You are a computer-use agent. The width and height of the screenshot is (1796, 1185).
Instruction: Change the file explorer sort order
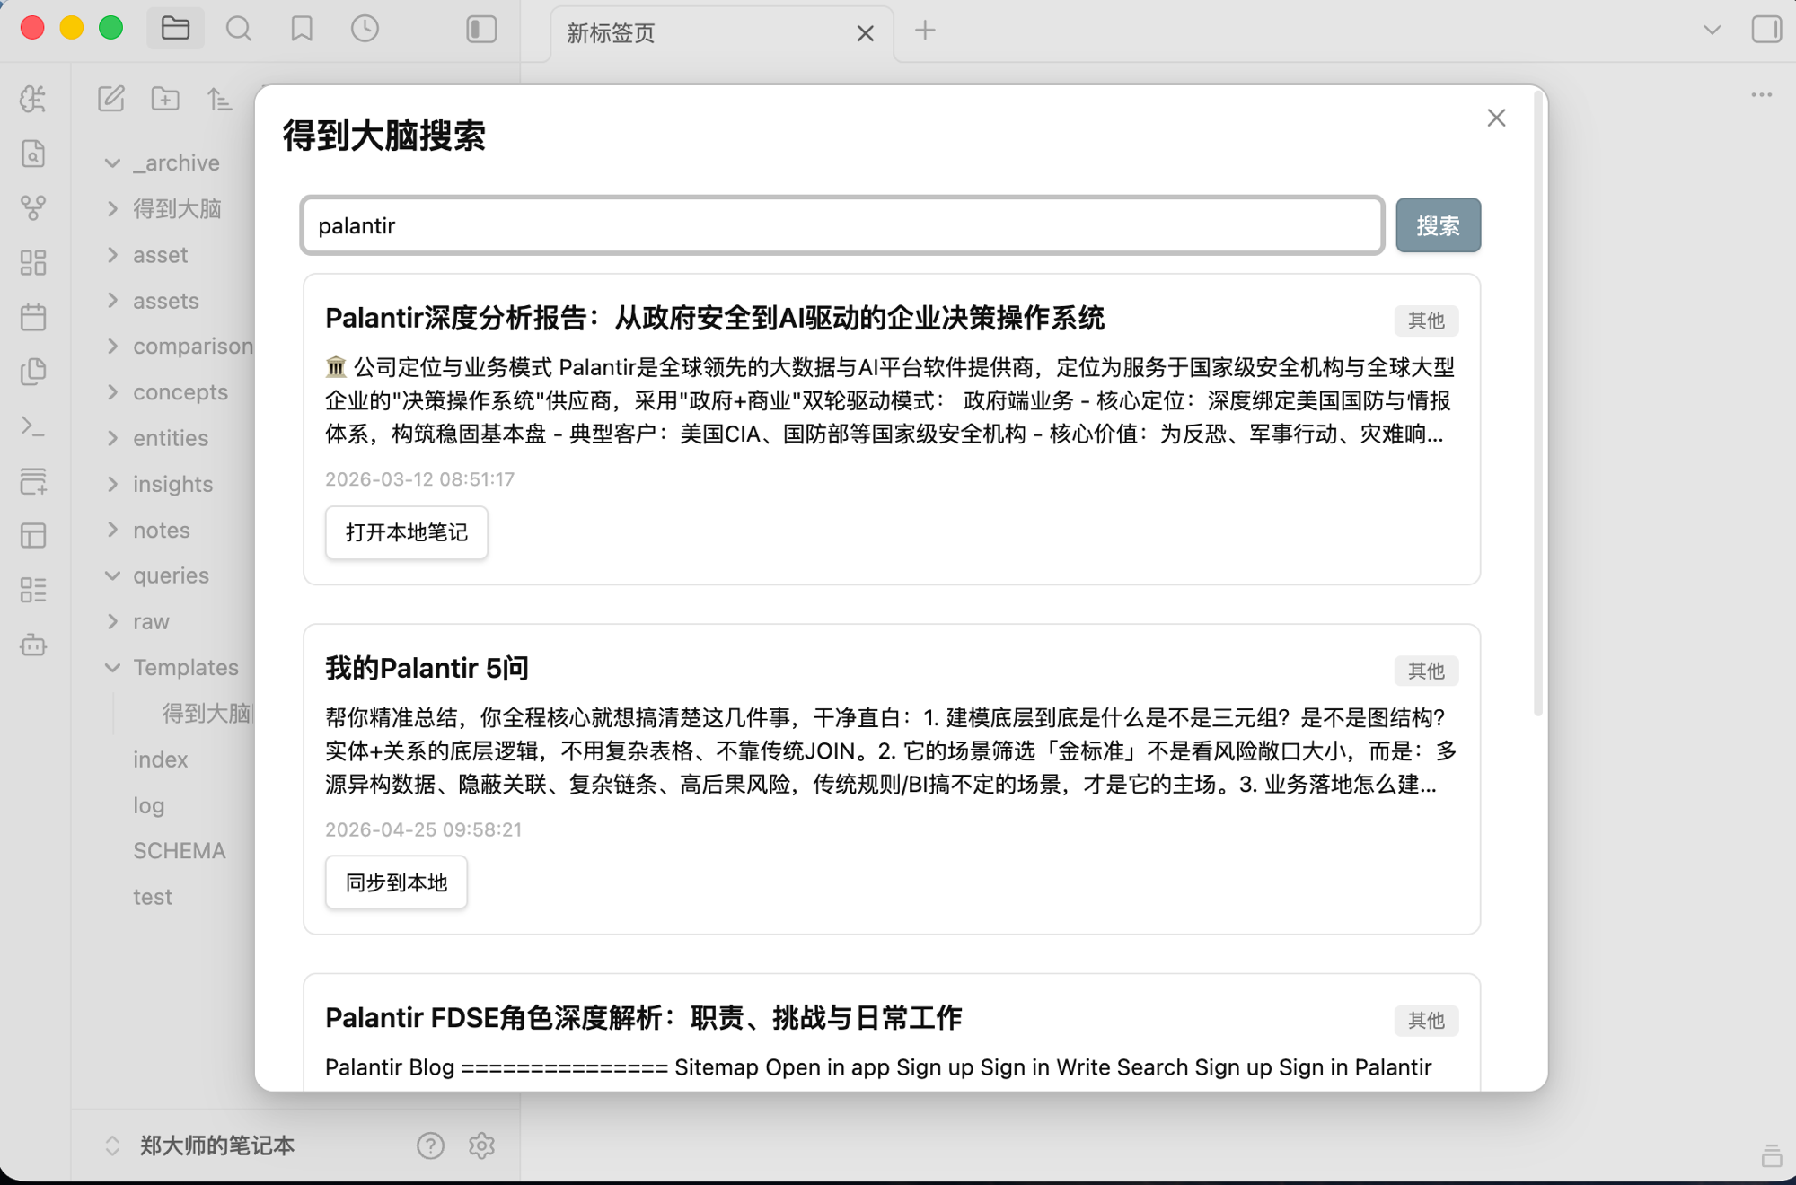click(219, 99)
